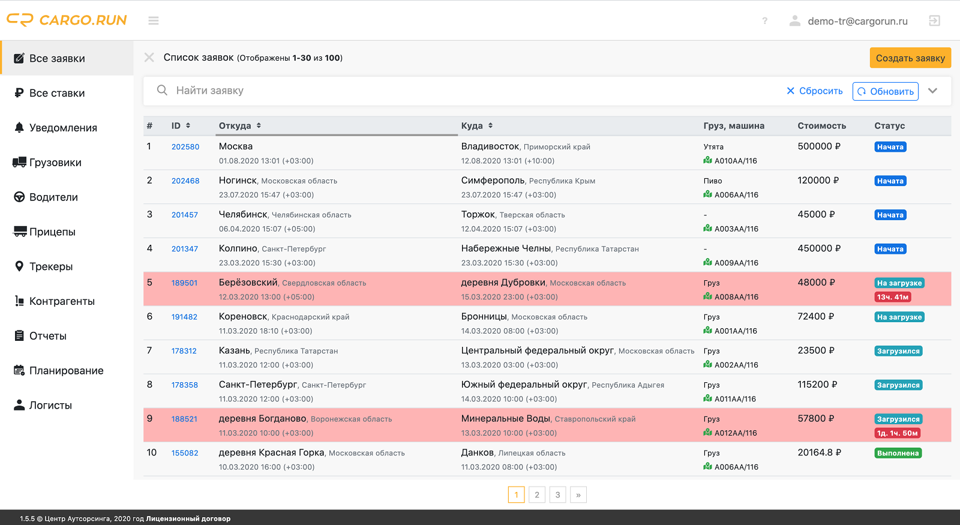Image resolution: width=960 pixels, height=525 pixels.
Task: Sort table by Куда column
Action: pos(477,125)
